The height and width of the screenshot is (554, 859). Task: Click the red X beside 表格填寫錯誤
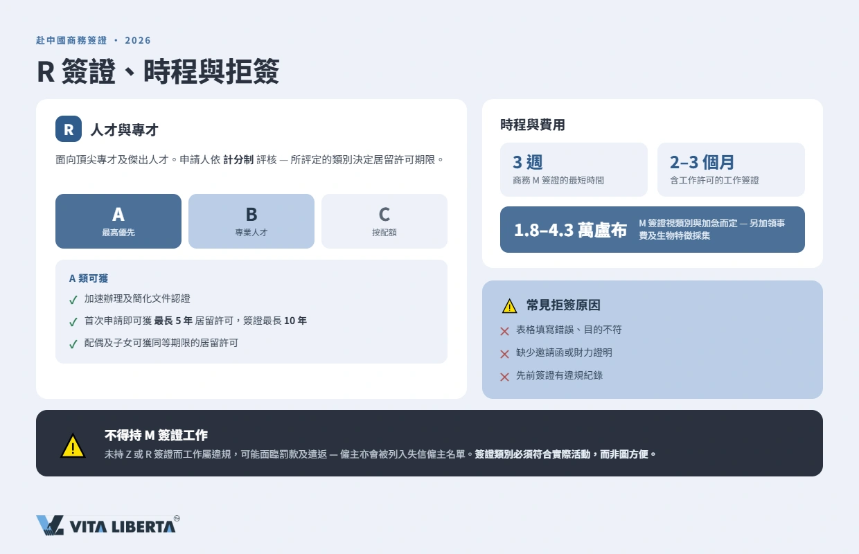tap(504, 331)
